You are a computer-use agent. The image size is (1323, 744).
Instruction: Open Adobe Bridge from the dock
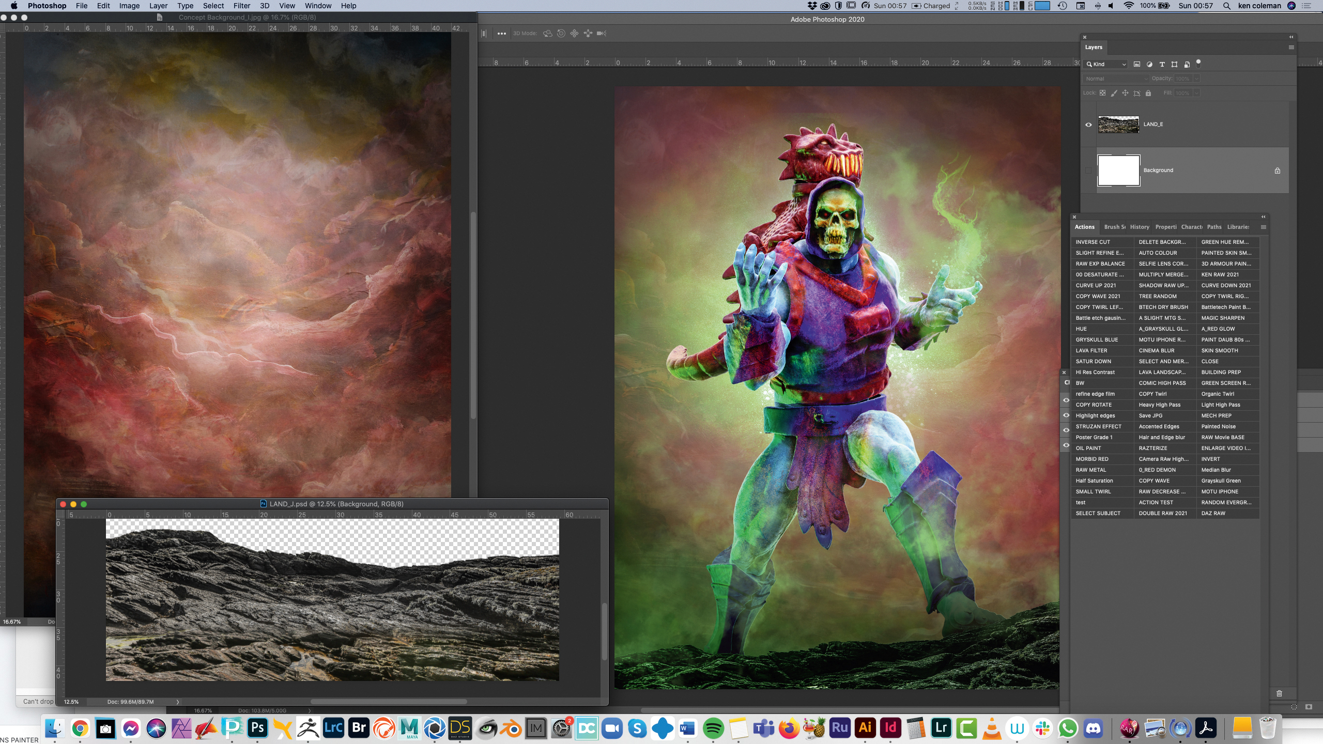[x=359, y=729]
